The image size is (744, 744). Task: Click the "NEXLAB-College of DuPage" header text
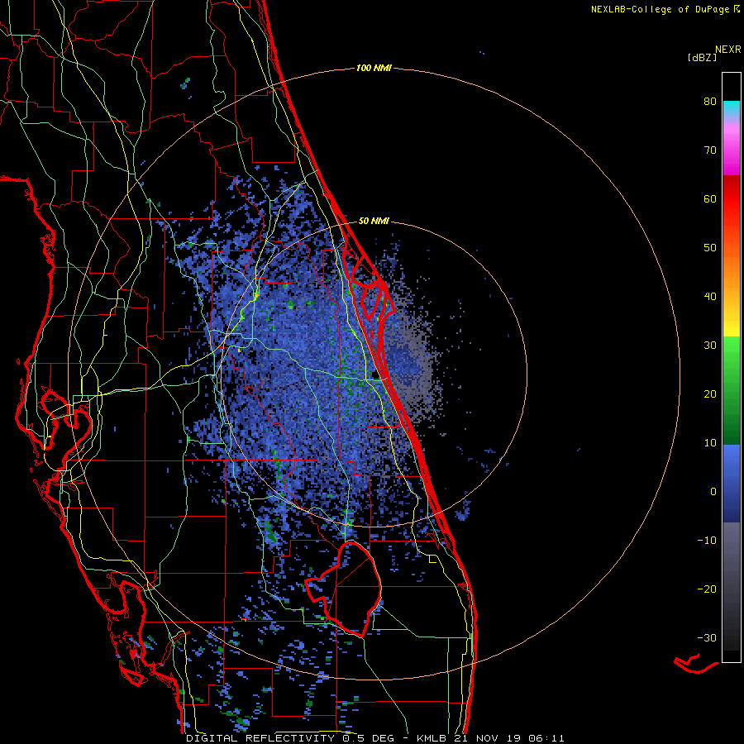660,9
